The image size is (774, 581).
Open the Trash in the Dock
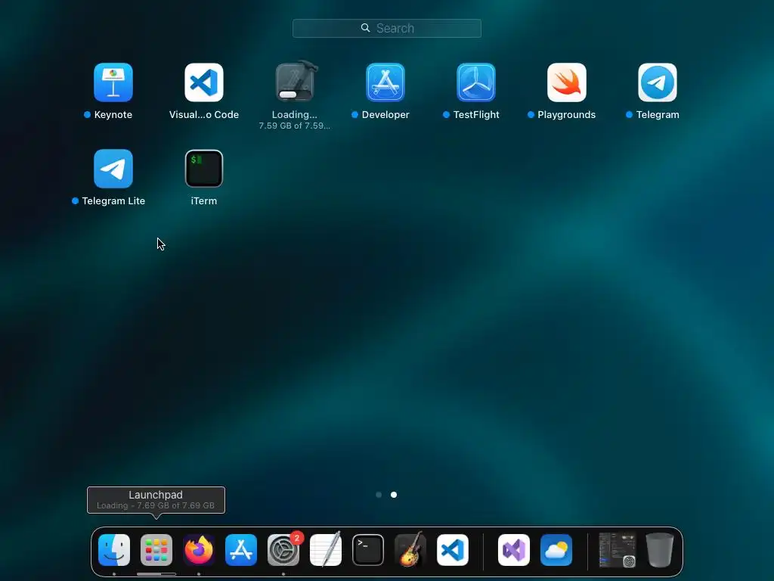point(660,550)
